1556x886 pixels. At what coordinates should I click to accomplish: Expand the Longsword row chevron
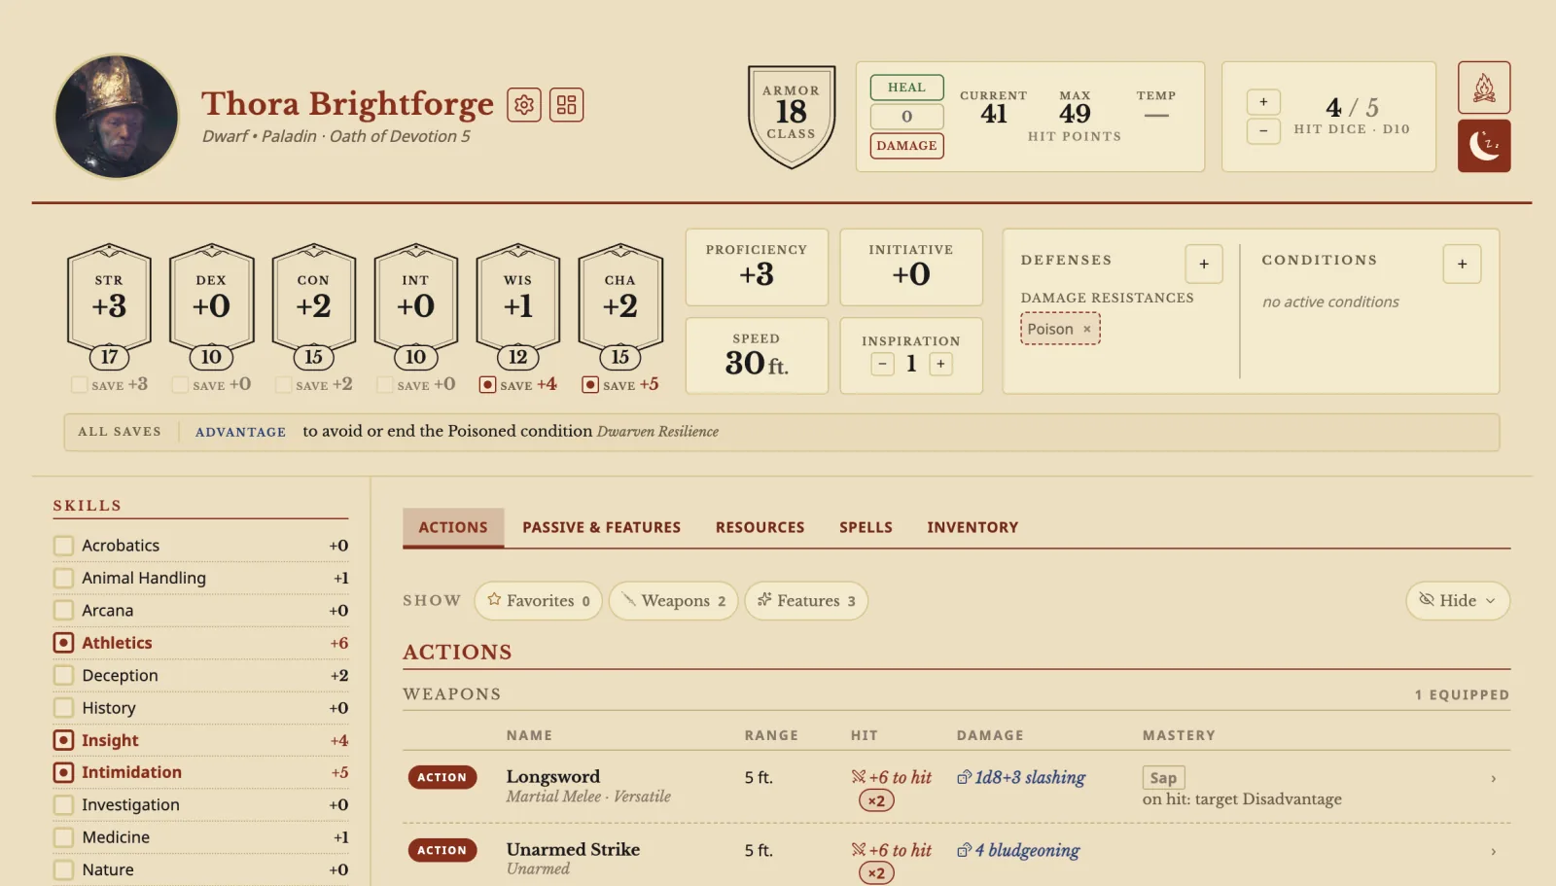(x=1493, y=779)
